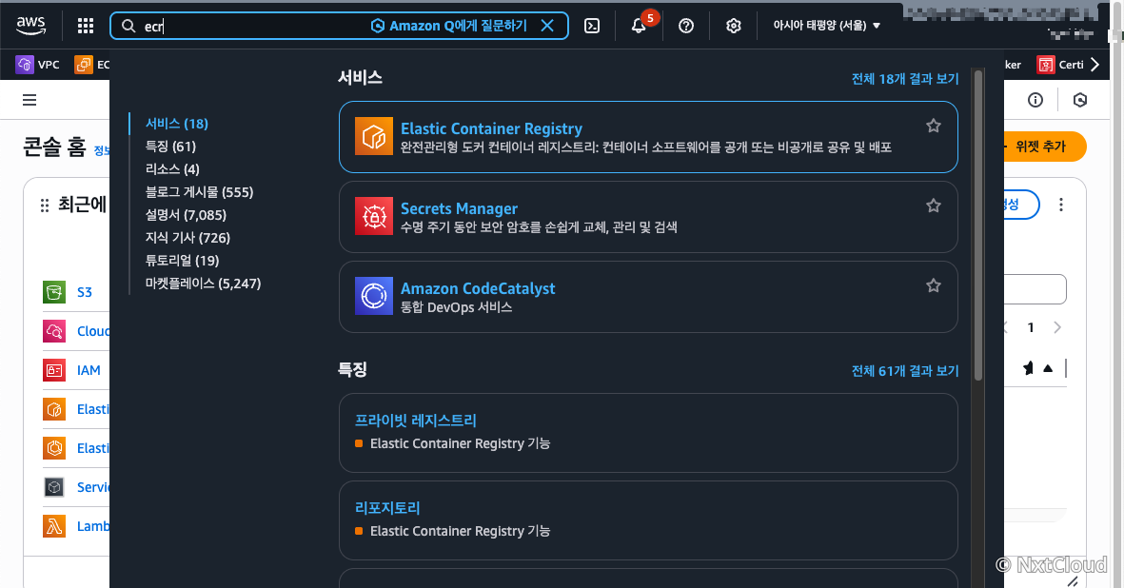Filter results by 리소스 (4)

172,169
